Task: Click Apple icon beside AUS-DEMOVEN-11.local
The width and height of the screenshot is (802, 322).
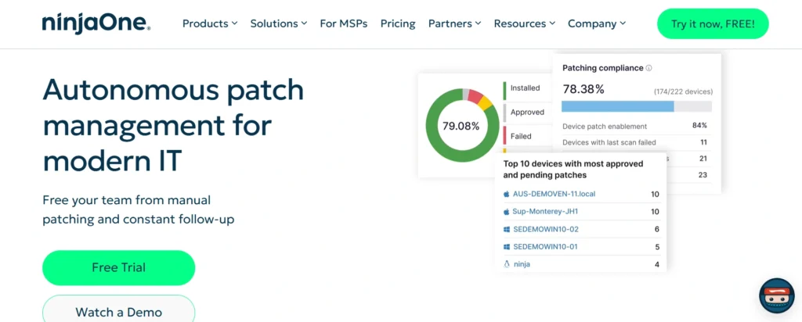Action: coord(507,194)
